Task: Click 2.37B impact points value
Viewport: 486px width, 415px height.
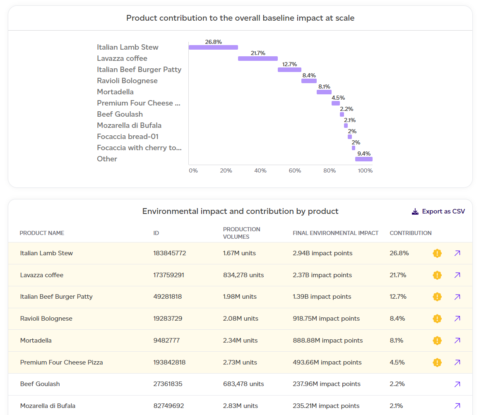Action: (322, 275)
